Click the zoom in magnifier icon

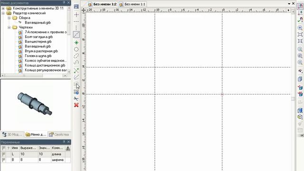pyautogui.click(x=300, y=28)
